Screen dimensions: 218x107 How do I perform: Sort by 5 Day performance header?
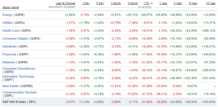pyautogui.click(x=100, y=3)
